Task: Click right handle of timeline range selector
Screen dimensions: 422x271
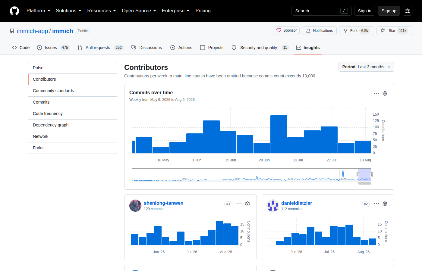Action: coord(371,175)
